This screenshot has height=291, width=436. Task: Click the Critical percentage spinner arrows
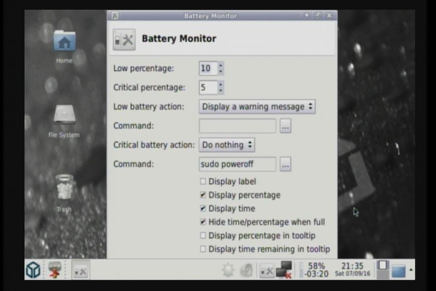220,88
